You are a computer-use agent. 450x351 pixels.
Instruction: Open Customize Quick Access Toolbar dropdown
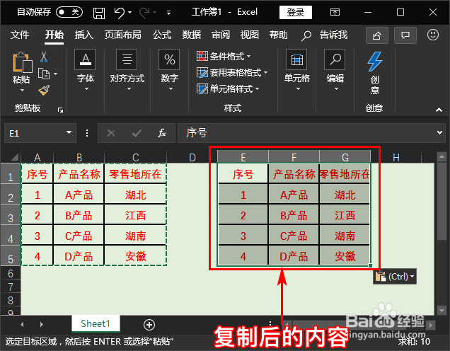tap(168, 13)
